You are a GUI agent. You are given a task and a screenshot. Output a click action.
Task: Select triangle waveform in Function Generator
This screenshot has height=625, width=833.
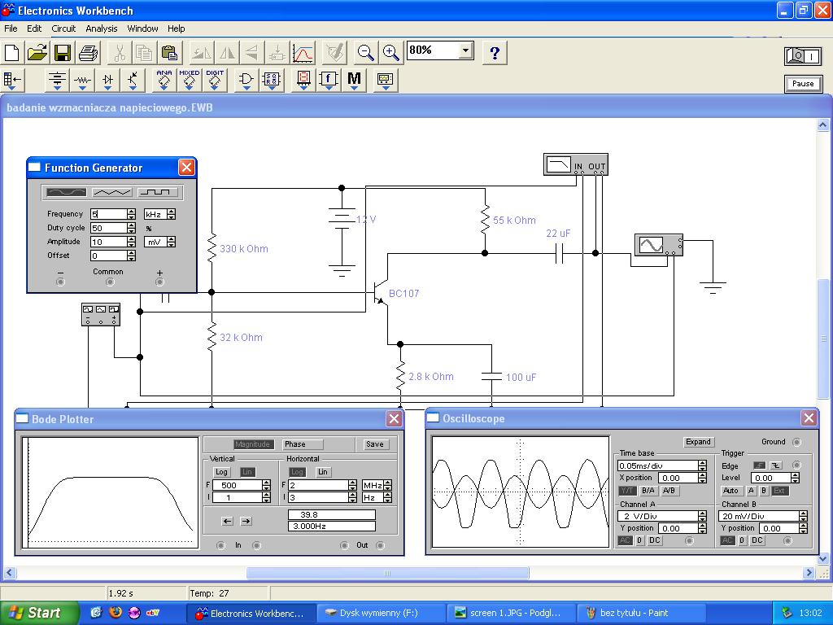[x=111, y=192]
